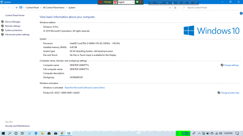Screen dimensions: 243x136
Task: Open People icon in system tray
Action: pyautogui.click(x=194, y=133)
